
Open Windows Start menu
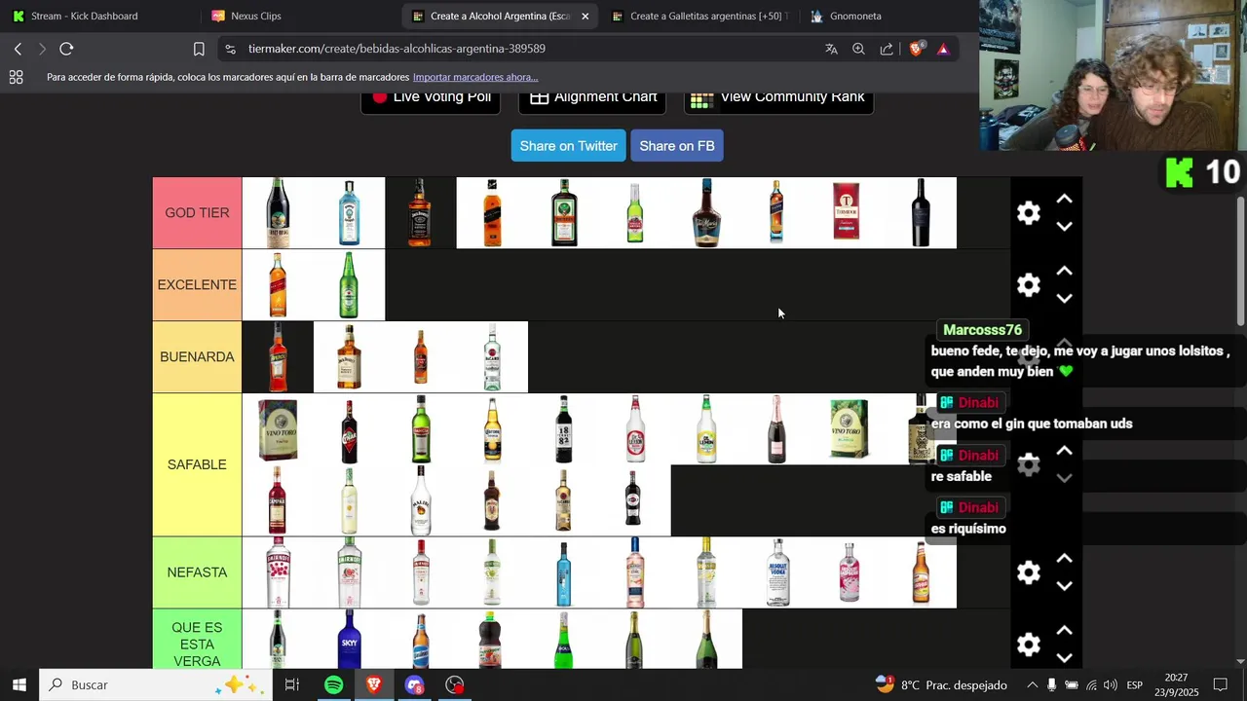point(19,684)
